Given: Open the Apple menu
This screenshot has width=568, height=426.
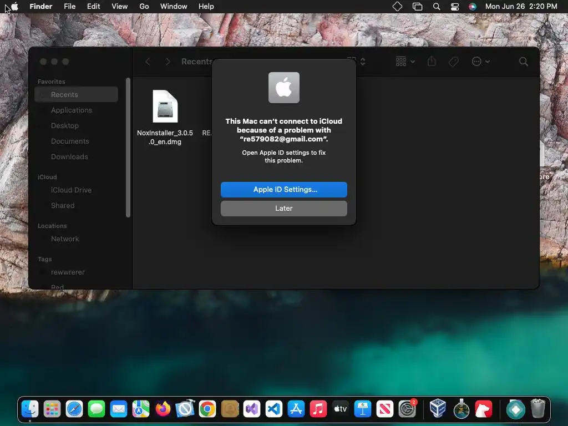Looking at the screenshot, I should 14,7.
